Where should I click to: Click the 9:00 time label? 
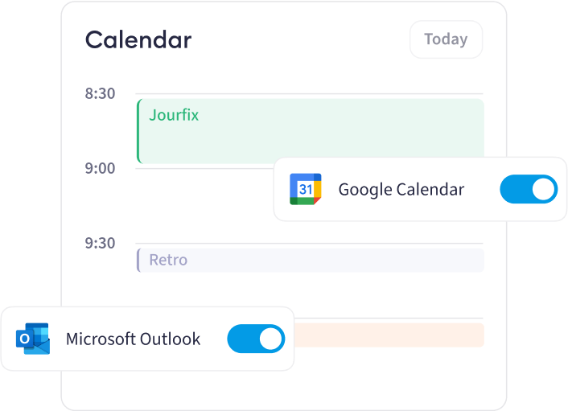pyautogui.click(x=100, y=168)
